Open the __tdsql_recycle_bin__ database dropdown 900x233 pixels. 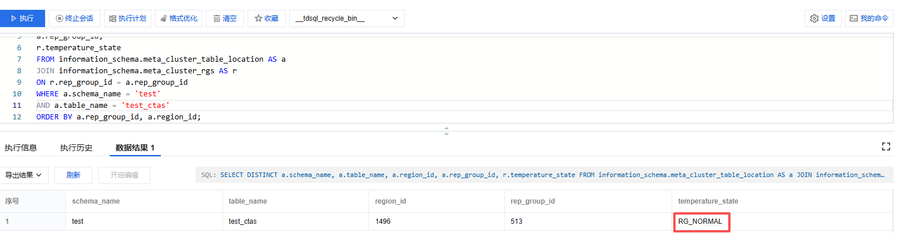tap(346, 18)
